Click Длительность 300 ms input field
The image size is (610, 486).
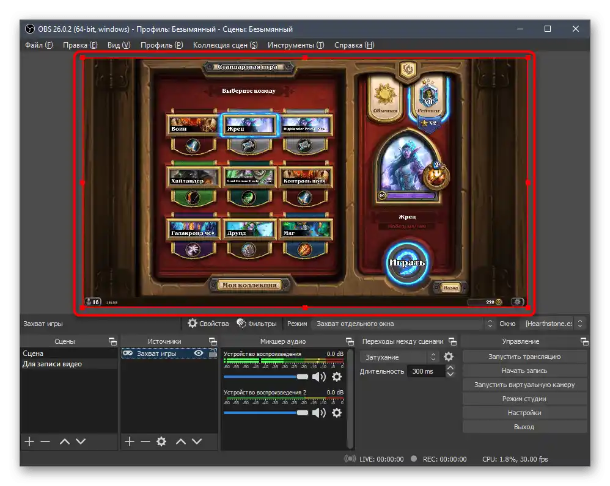tap(426, 371)
